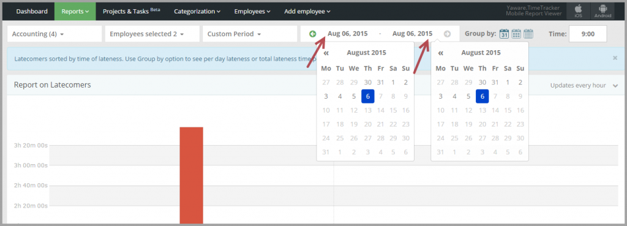The width and height of the screenshot is (627, 226).
Task: Expand the Employees menu
Action: click(x=252, y=11)
